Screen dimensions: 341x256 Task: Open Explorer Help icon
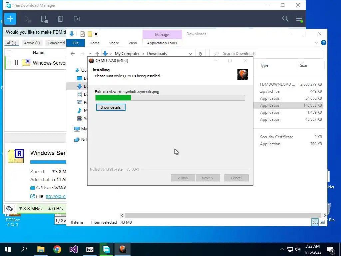[x=323, y=43]
